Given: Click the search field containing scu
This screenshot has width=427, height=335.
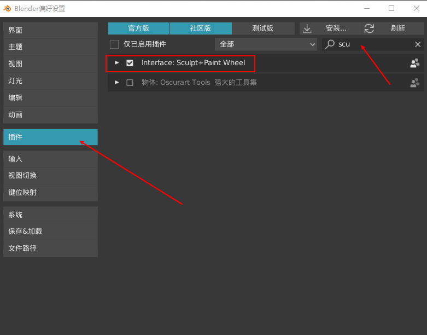Looking at the screenshot, I should (373, 44).
